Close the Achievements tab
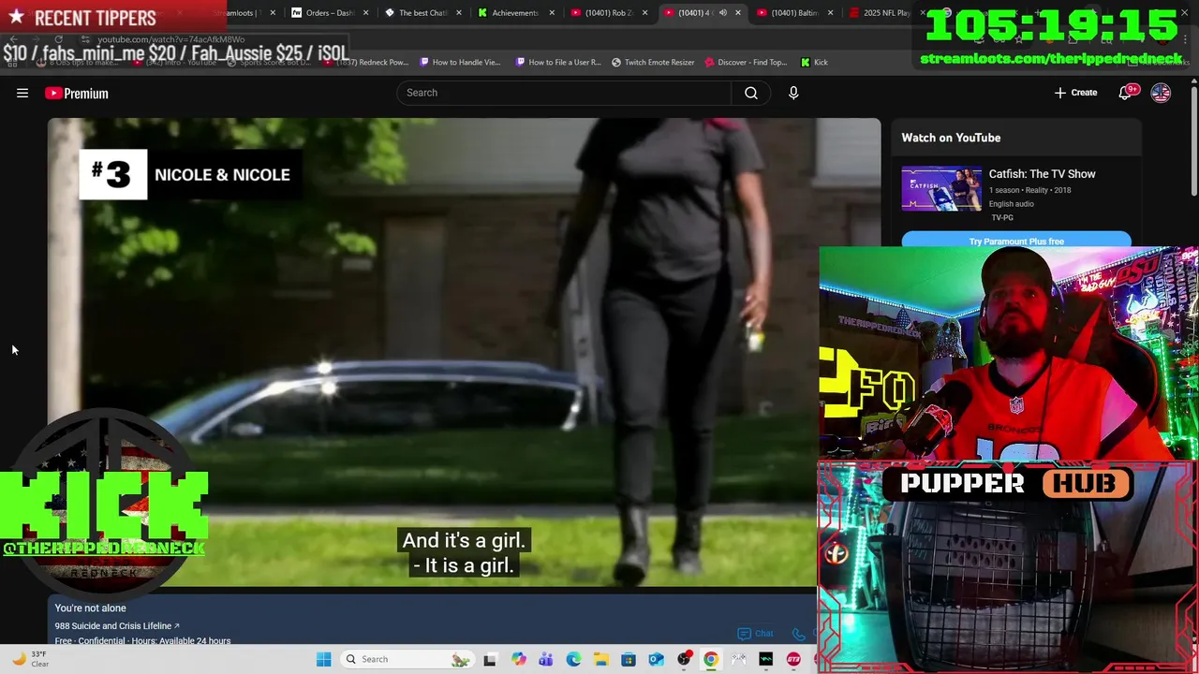This screenshot has height=674, width=1199. pos(552,13)
